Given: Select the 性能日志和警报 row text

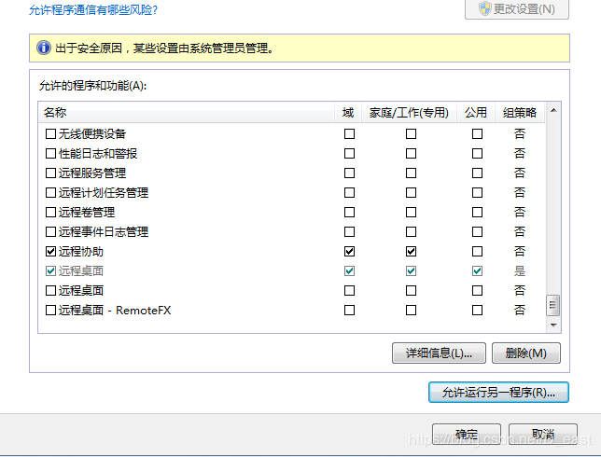Looking at the screenshot, I should pos(98,153).
